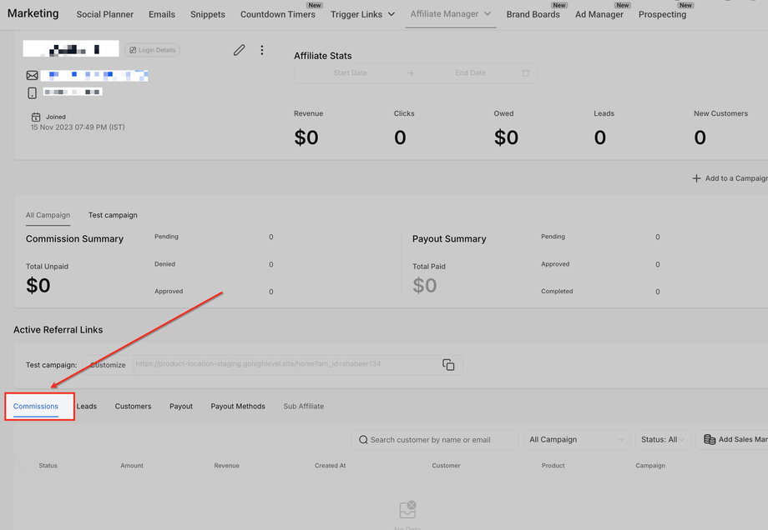Image resolution: width=768 pixels, height=530 pixels.
Task: Switch to the Payout Methods tab
Action: click(x=238, y=407)
